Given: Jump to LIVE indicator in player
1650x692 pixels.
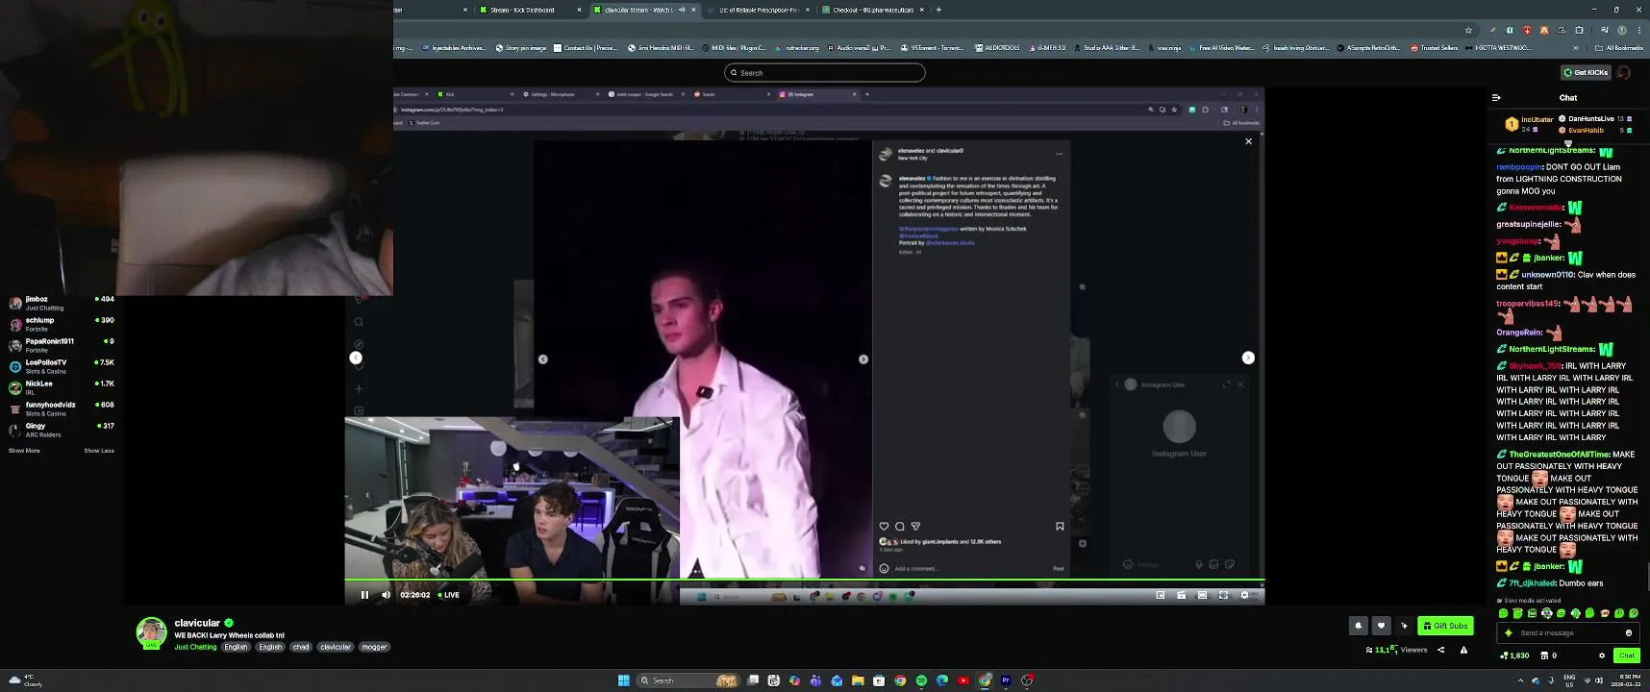Looking at the screenshot, I should 449,595.
